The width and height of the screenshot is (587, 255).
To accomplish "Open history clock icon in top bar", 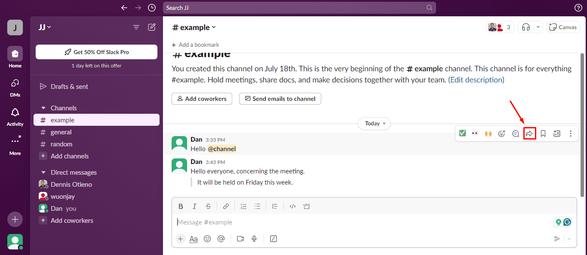I will click(152, 8).
